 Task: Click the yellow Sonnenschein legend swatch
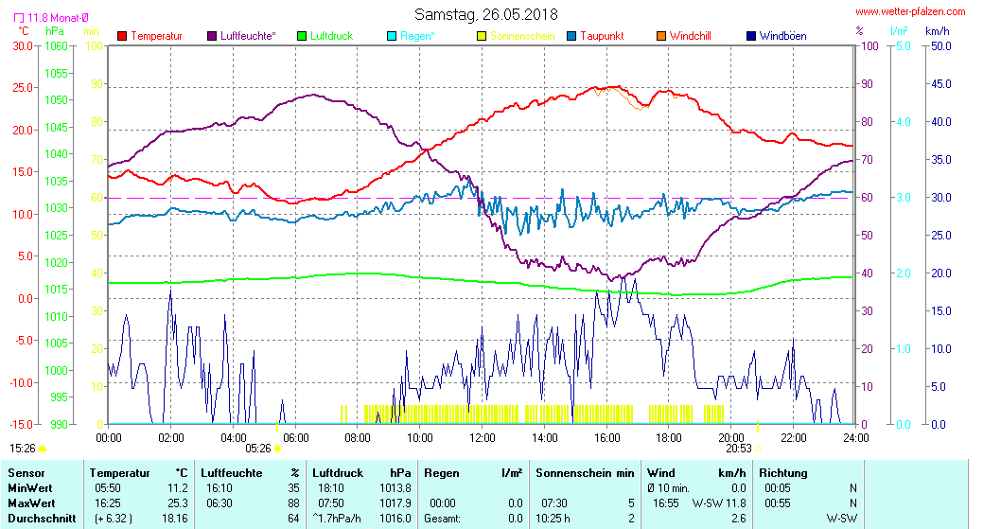pos(482,36)
